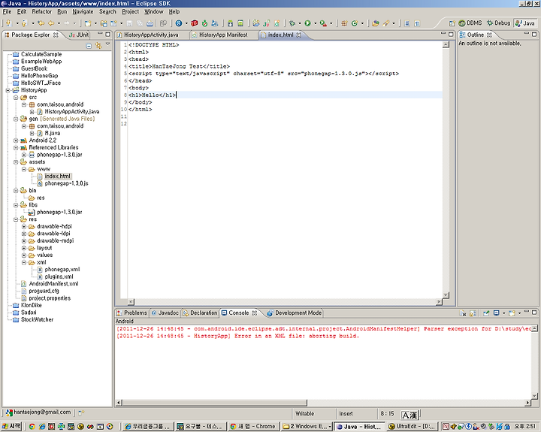Switch to UltraEdit taskbar button
Image resolution: width=541 pixels, height=432 pixels.
click(412, 427)
